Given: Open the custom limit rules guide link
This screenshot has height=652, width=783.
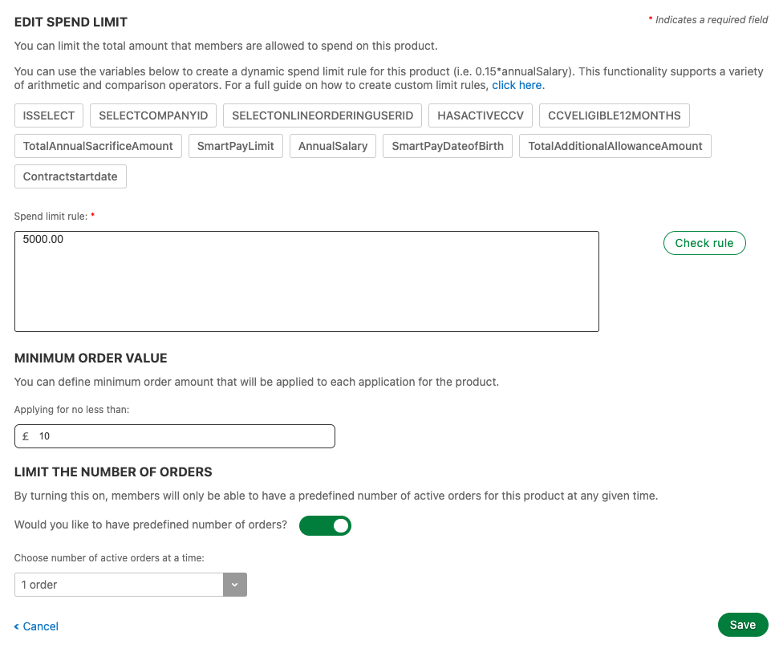Looking at the screenshot, I should (517, 85).
